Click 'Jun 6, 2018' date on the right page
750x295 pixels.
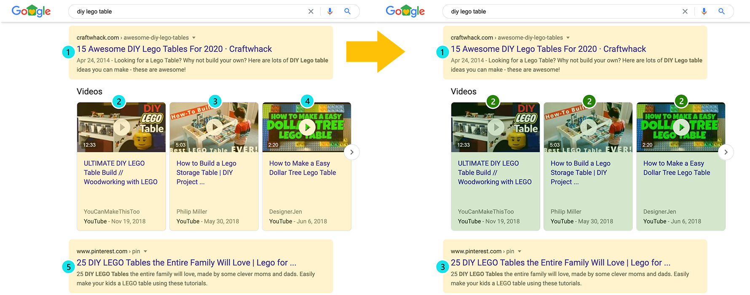coord(686,221)
